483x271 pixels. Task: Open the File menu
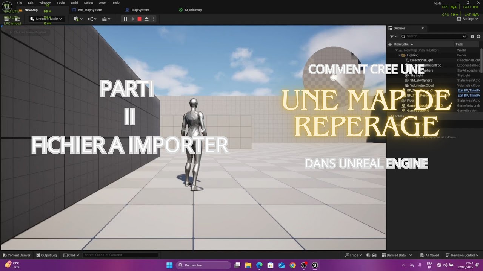pyautogui.click(x=19, y=3)
